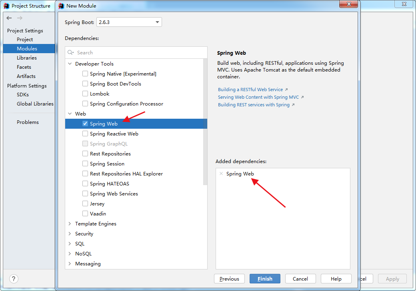Collapse the Web group
The width and height of the screenshot is (416, 291).
(70, 114)
